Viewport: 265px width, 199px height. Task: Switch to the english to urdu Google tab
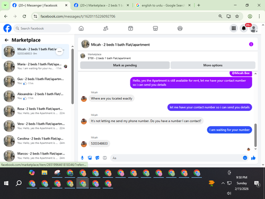tap(163, 5)
